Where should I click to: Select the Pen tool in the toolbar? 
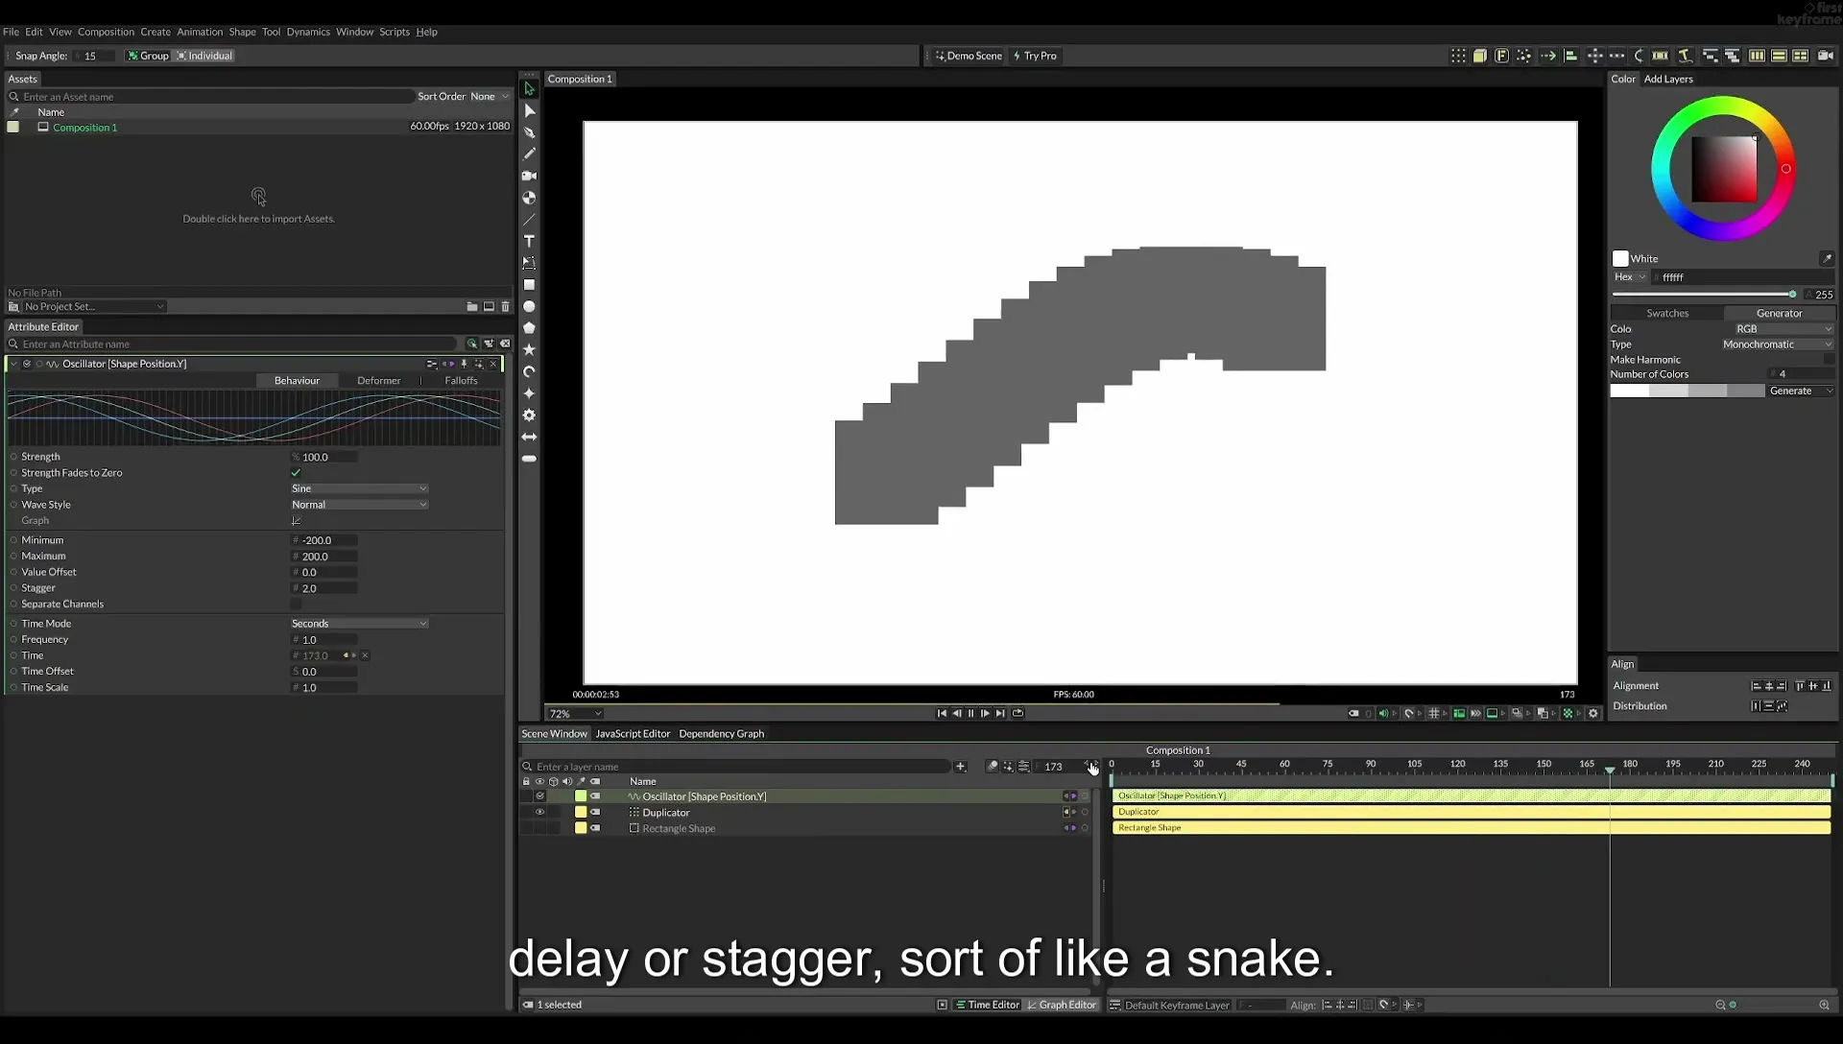click(529, 132)
